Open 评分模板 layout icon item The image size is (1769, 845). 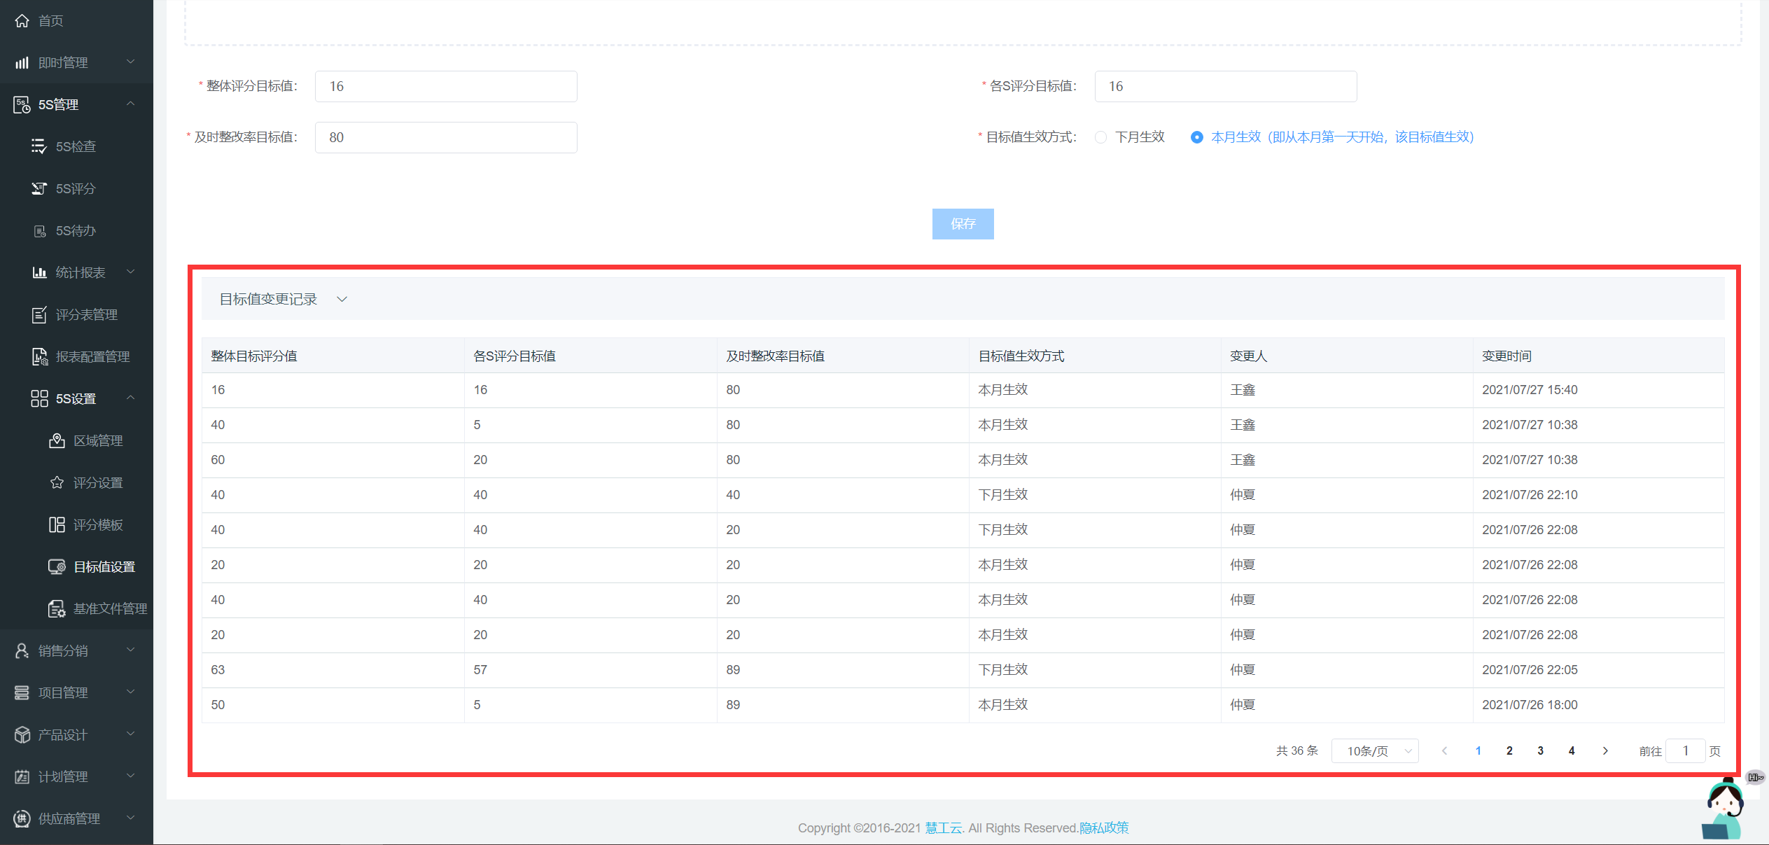pyautogui.click(x=57, y=524)
